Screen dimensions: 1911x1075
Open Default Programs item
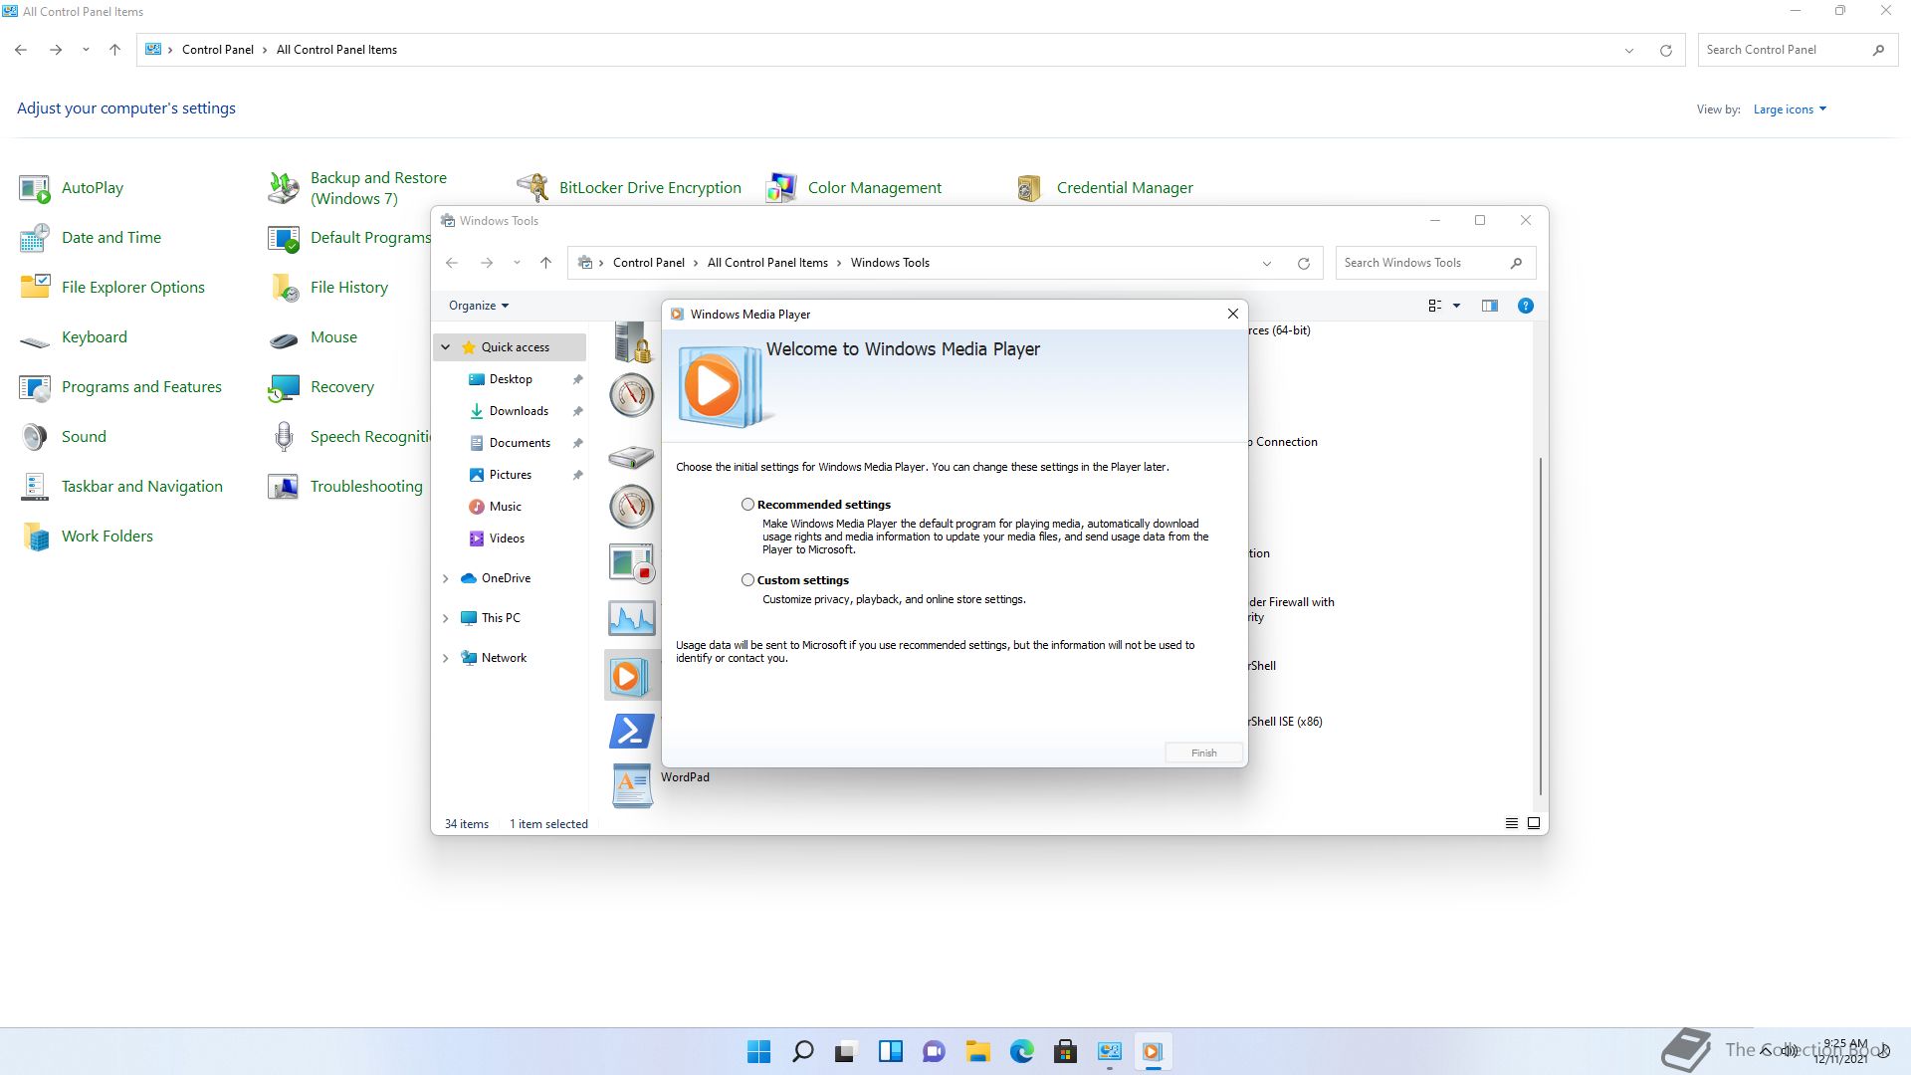tap(349, 237)
